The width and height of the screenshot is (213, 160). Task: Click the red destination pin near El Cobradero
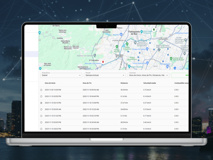coord(103,62)
